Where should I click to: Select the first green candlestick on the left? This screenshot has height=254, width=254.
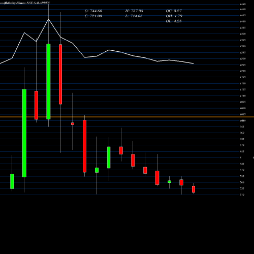(12, 181)
